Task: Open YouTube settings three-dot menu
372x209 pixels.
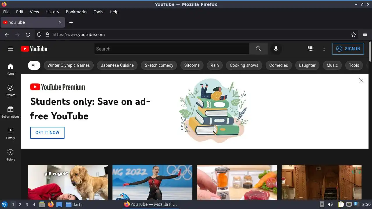Action: [x=324, y=49]
